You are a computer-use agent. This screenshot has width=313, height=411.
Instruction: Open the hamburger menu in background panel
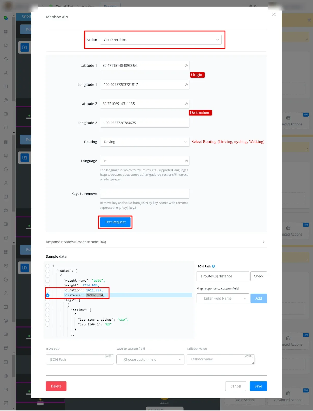[309, 20]
